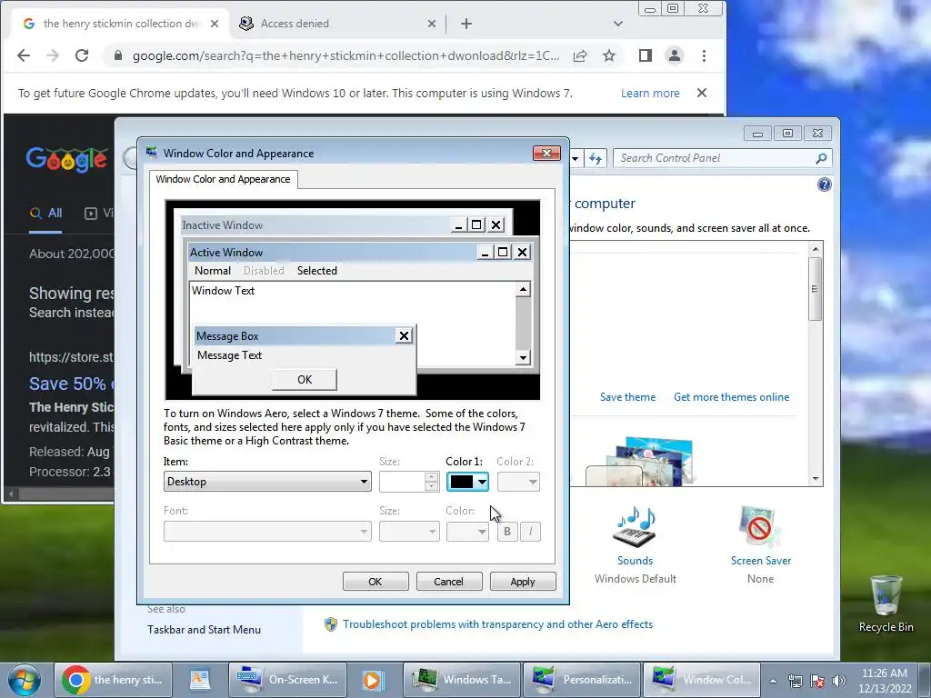Open the Recycle Bin desktop icon
Viewport: 931px width, 698px height.
point(886,603)
